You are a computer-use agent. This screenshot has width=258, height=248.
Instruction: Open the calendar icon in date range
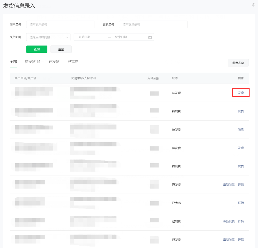150,37
